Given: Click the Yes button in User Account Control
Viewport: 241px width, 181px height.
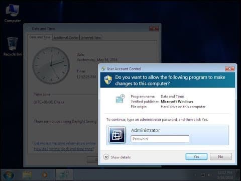Looking at the screenshot, I should click(x=196, y=157).
